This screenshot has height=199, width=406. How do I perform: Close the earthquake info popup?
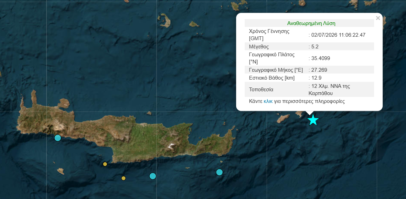tap(378, 18)
